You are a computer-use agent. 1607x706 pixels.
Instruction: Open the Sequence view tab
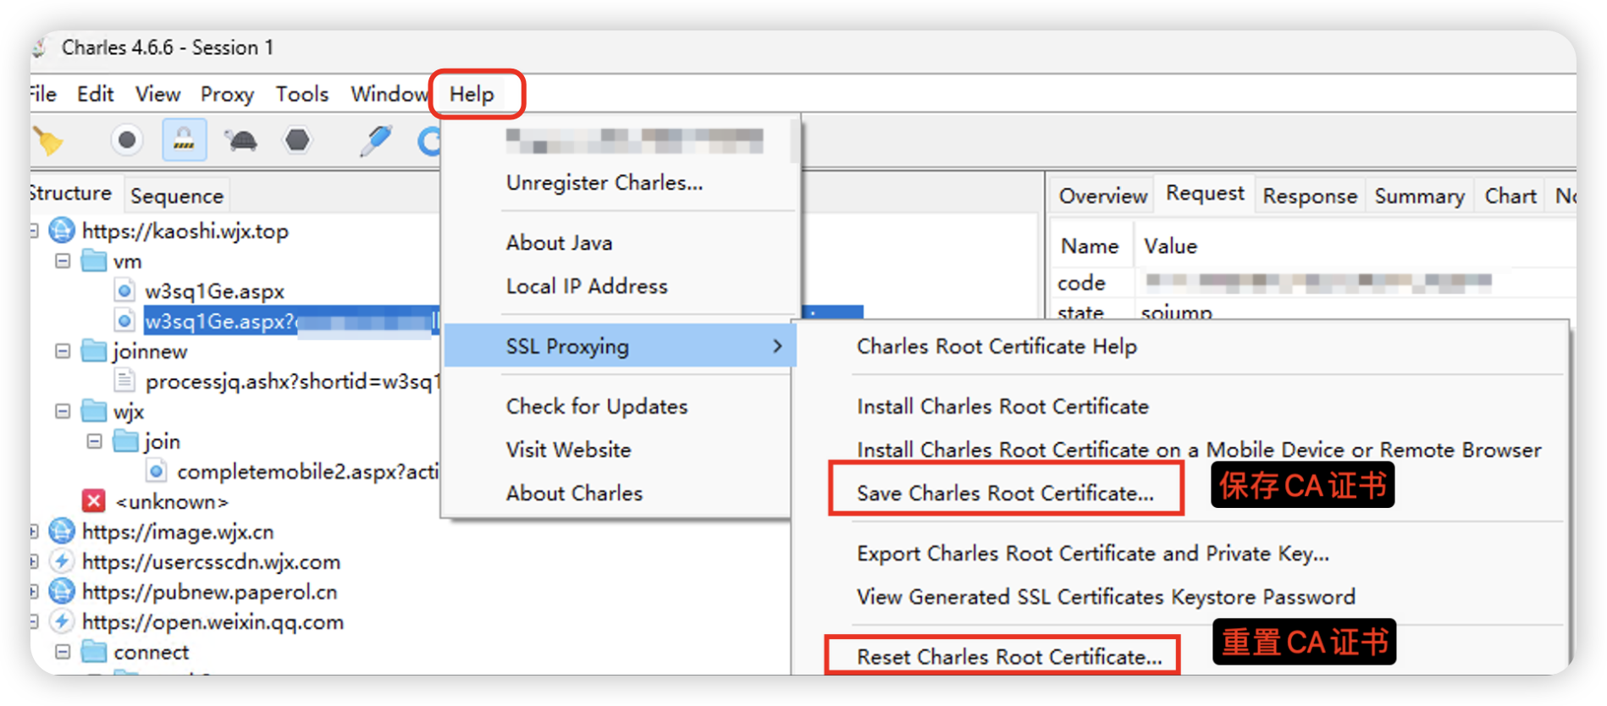(x=177, y=196)
